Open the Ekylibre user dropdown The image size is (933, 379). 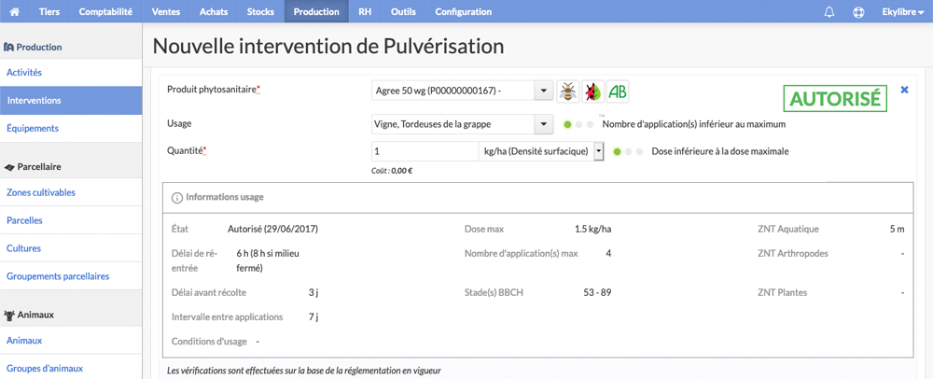point(902,12)
